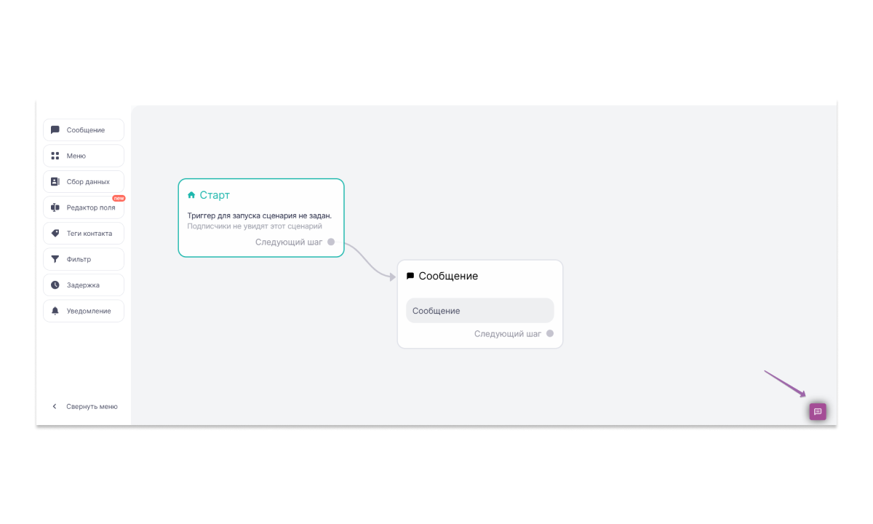Click the contact card icon for Сбор данных
Image resolution: width=873 pixels, height=524 pixels.
(55, 182)
